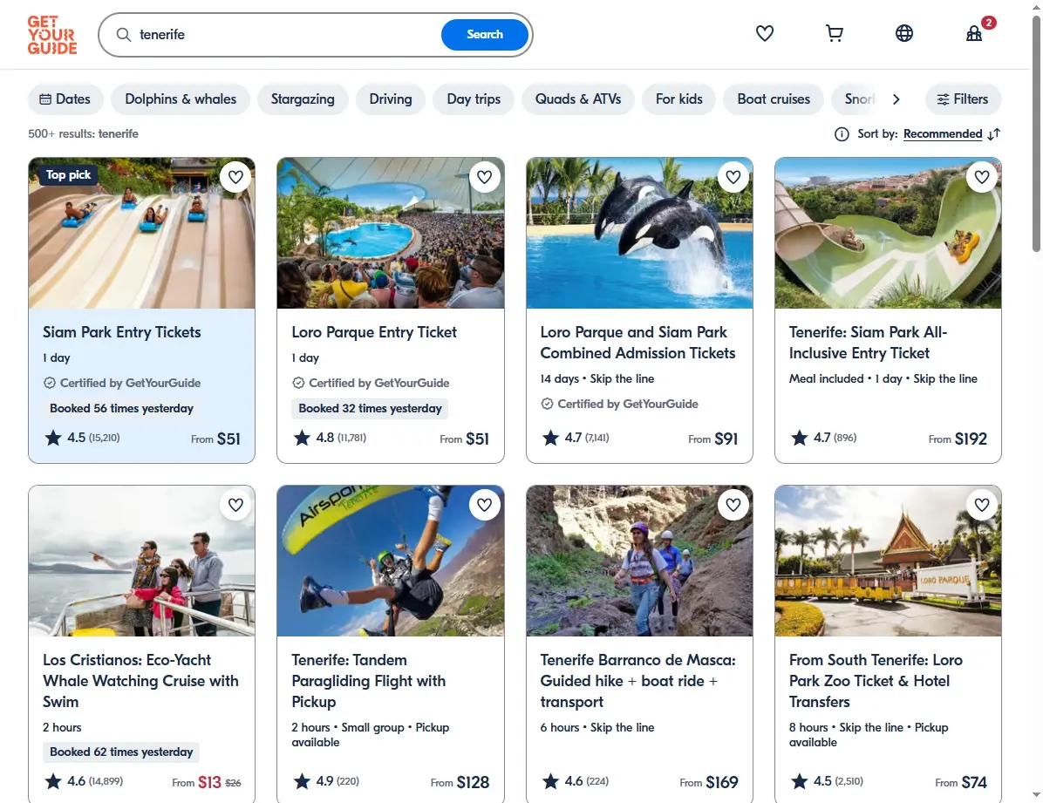The image size is (1043, 803).
Task: Click the info icon beside Sort by
Action: (x=842, y=134)
